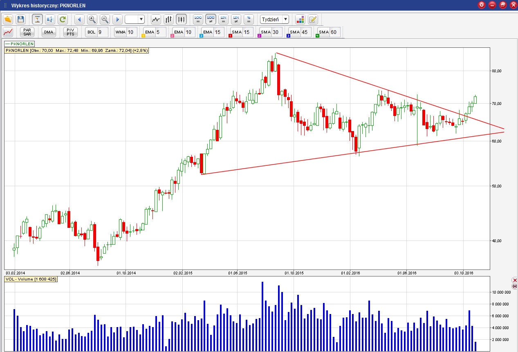Toggle the hourglass history button
The image size is (518, 352).
[x=38, y=19]
